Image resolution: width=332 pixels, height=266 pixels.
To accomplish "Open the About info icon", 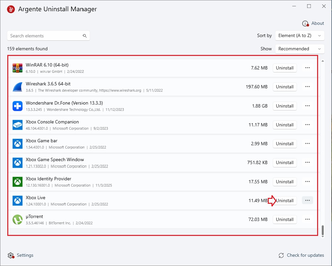I will coord(305,23).
